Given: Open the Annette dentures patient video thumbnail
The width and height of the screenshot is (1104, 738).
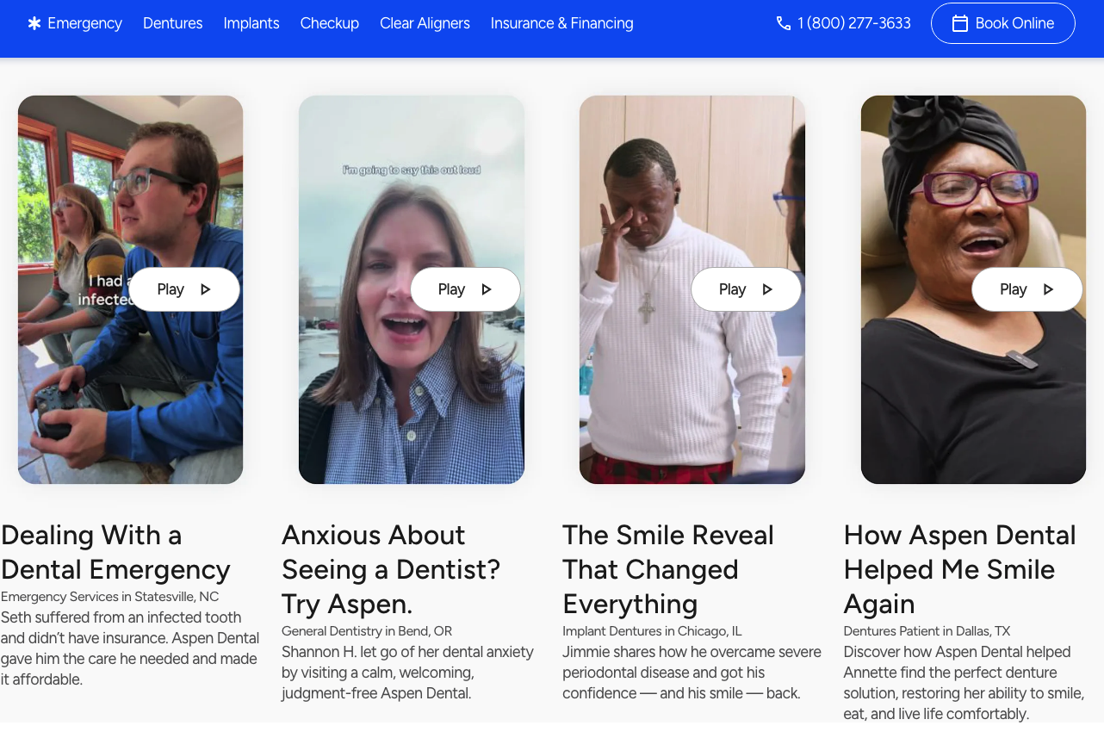Looking at the screenshot, I should click(973, 289).
